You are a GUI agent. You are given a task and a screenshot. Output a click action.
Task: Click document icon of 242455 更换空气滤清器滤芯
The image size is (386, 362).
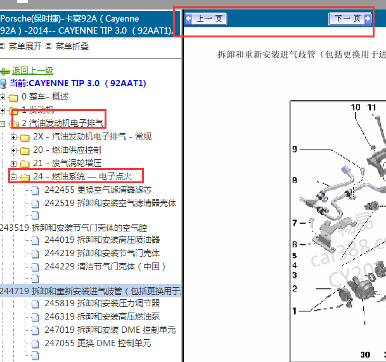click(x=35, y=190)
